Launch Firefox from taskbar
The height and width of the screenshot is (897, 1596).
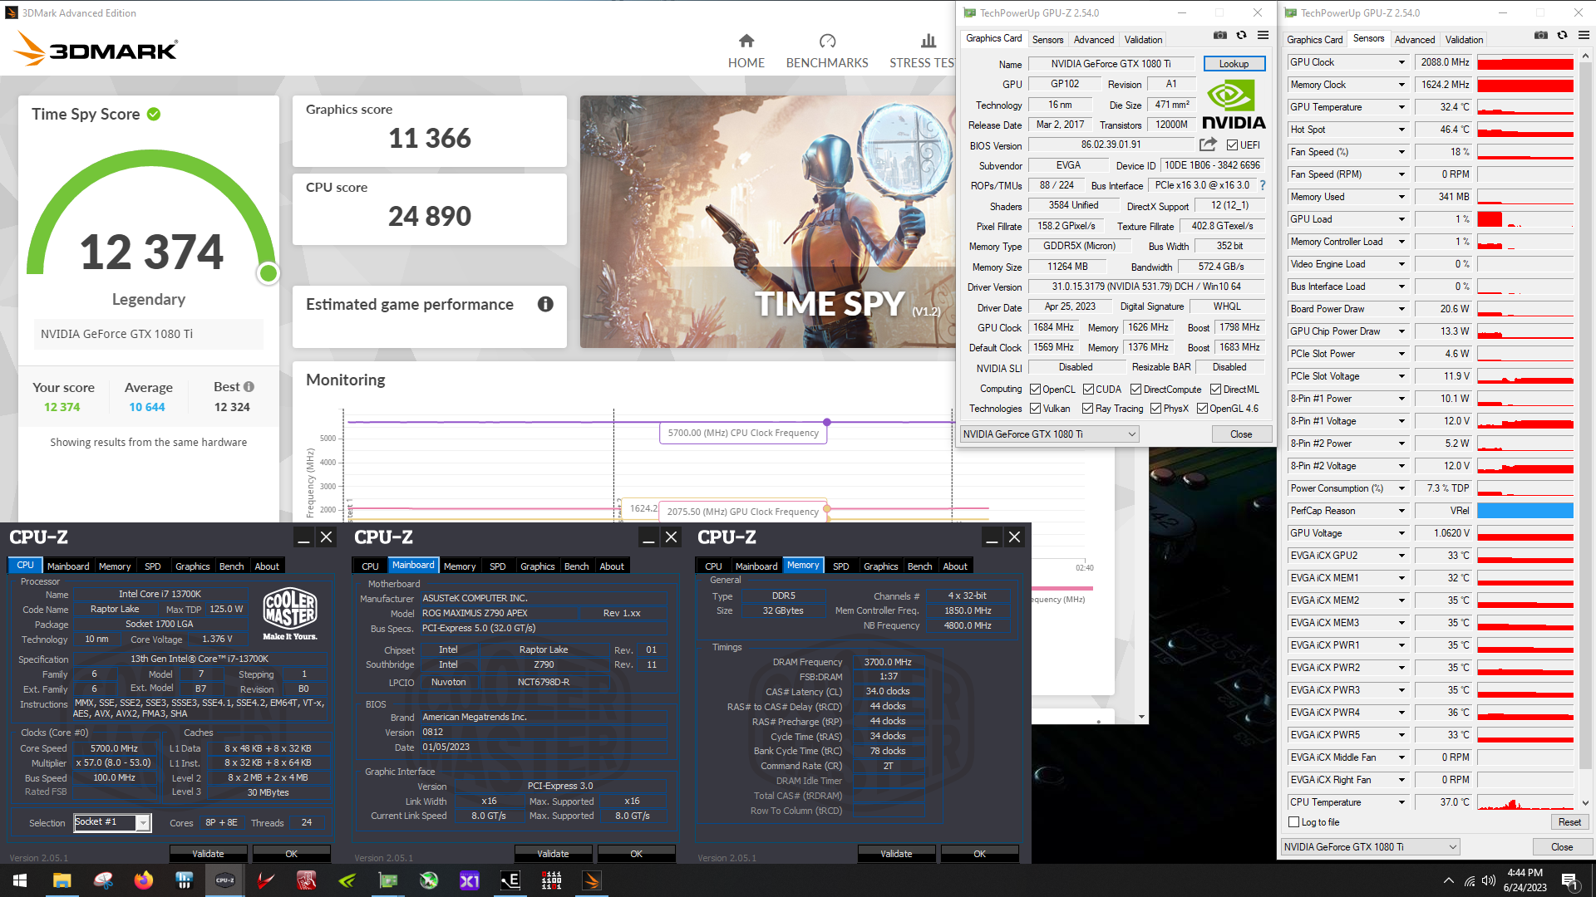tap(143, 880)
